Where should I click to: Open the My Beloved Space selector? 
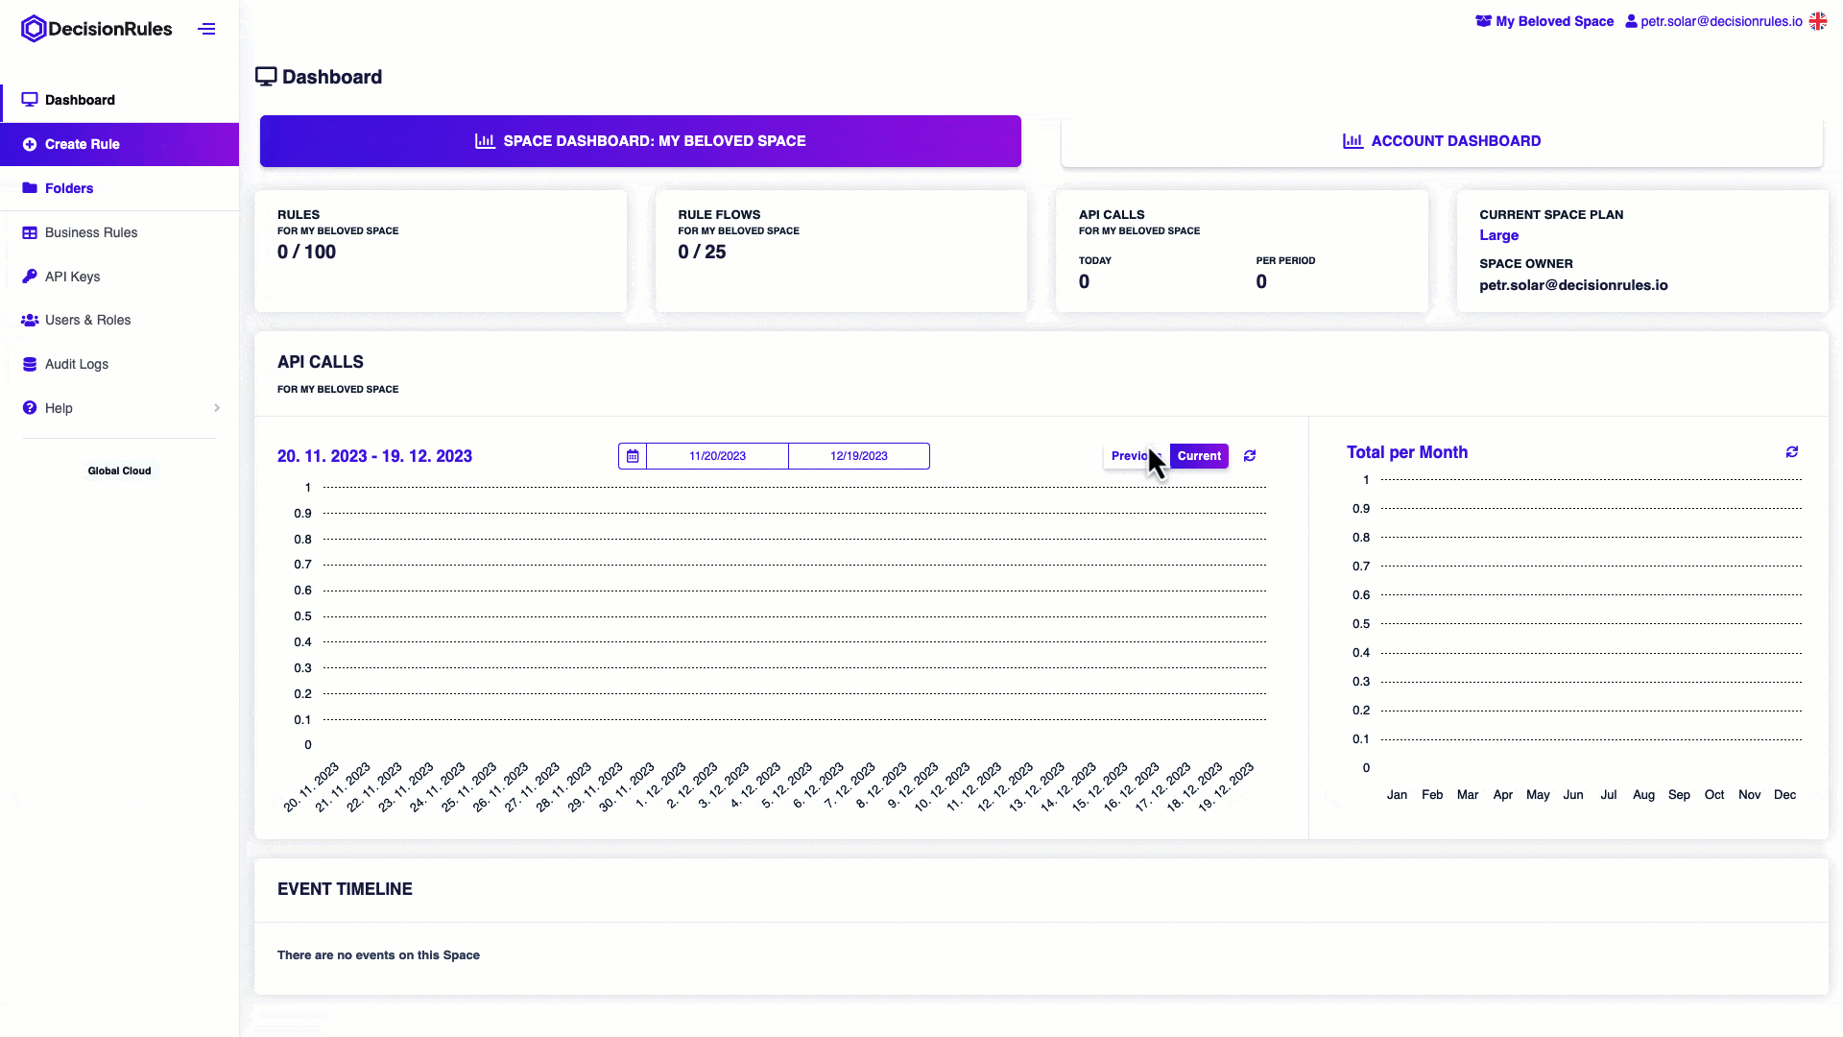[1544, 21]
